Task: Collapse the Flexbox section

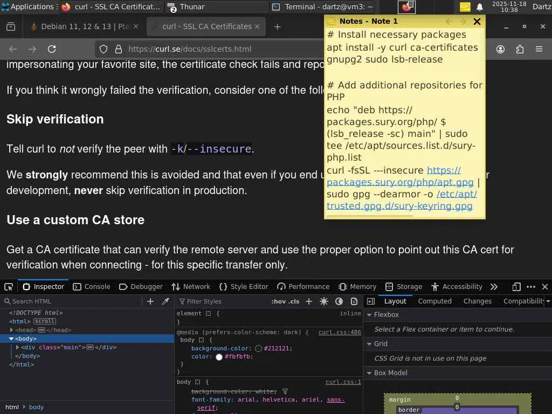Action: (x=369, y=315)
